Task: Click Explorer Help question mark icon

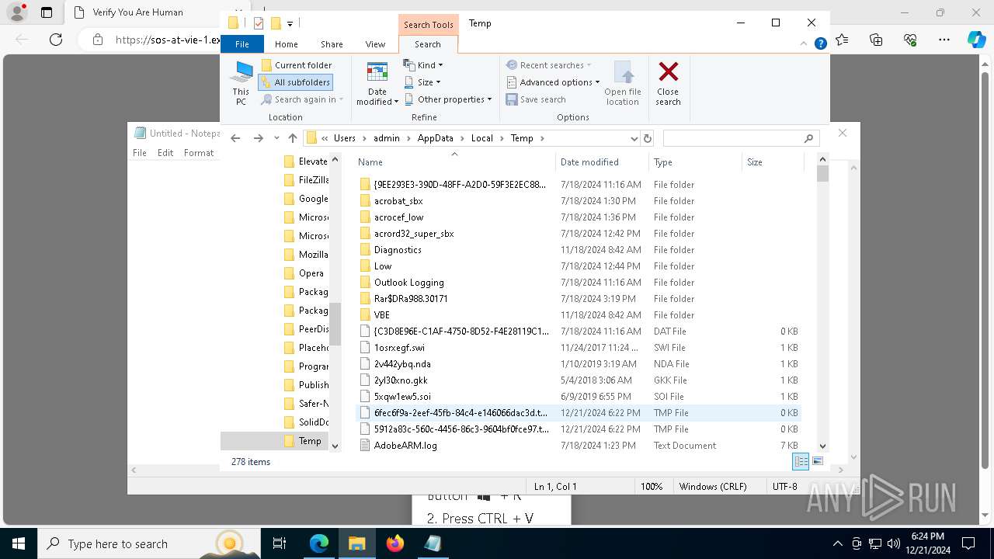Action: coord(820,43)
